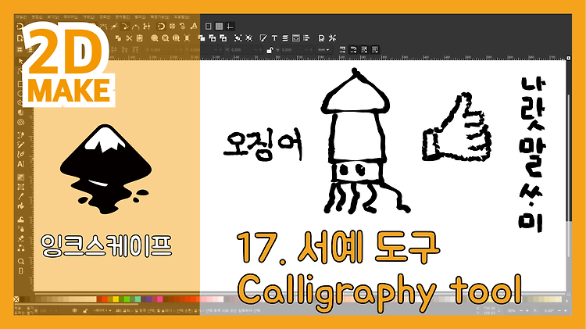Open the 도움말 (Help) menu

tap(182, 17)
